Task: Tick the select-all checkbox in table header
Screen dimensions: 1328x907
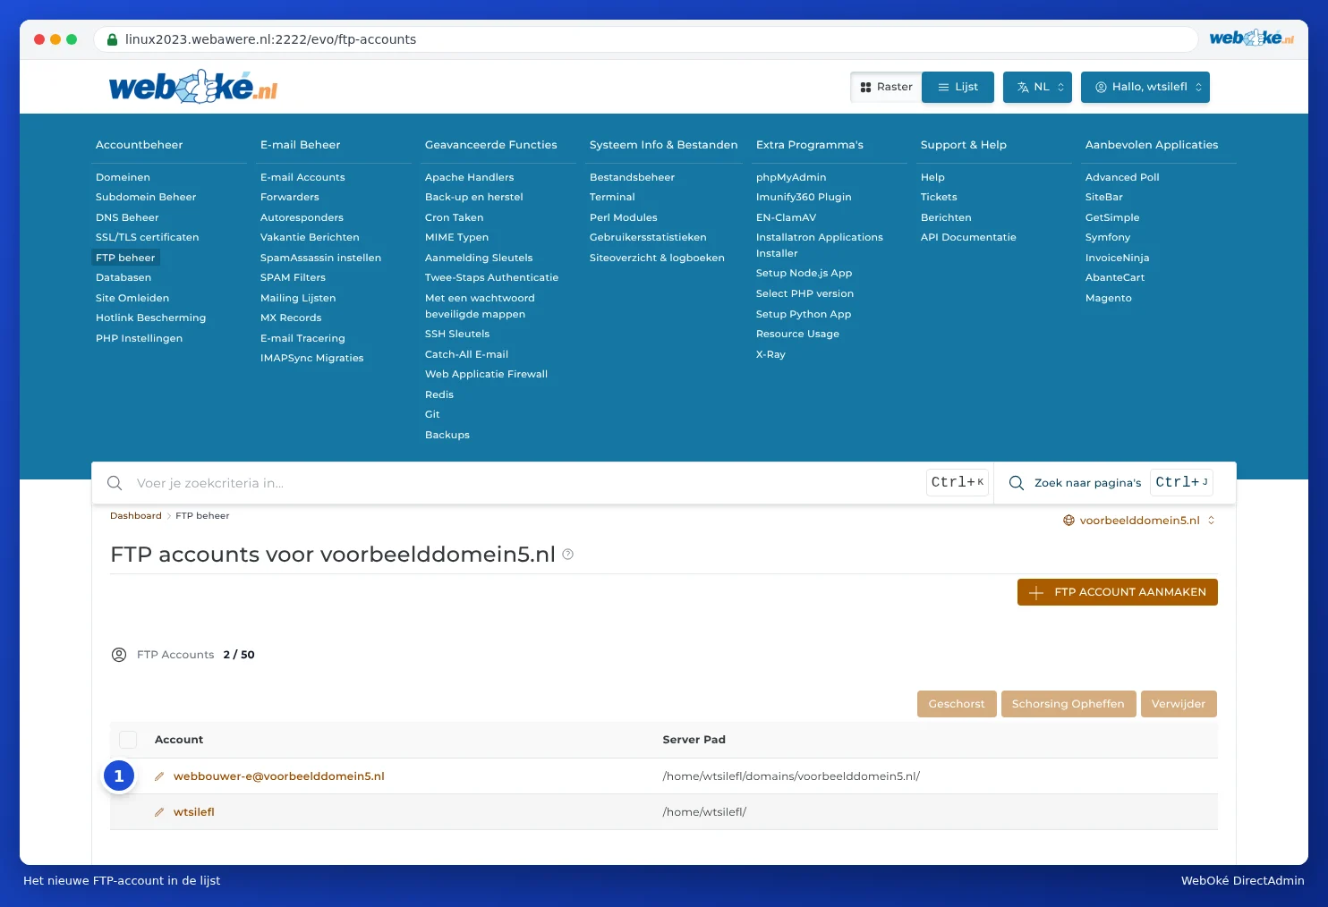Action: (128, 740)
